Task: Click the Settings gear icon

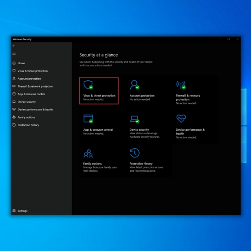Action: coord(14,211)
